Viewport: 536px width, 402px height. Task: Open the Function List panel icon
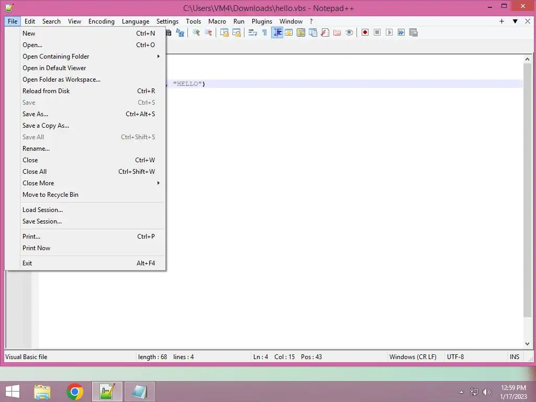325,32
